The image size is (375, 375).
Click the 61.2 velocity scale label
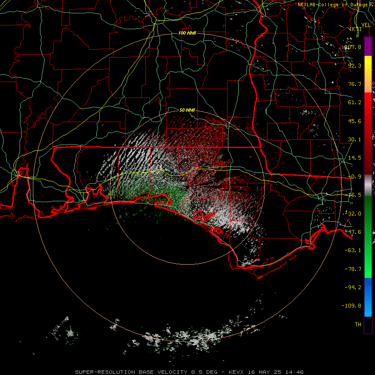(x=355, y=102)
